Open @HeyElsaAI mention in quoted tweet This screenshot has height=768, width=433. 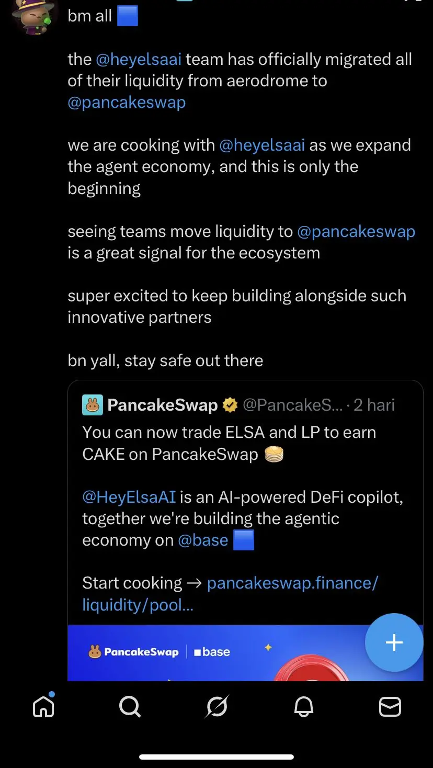[129, 497]
